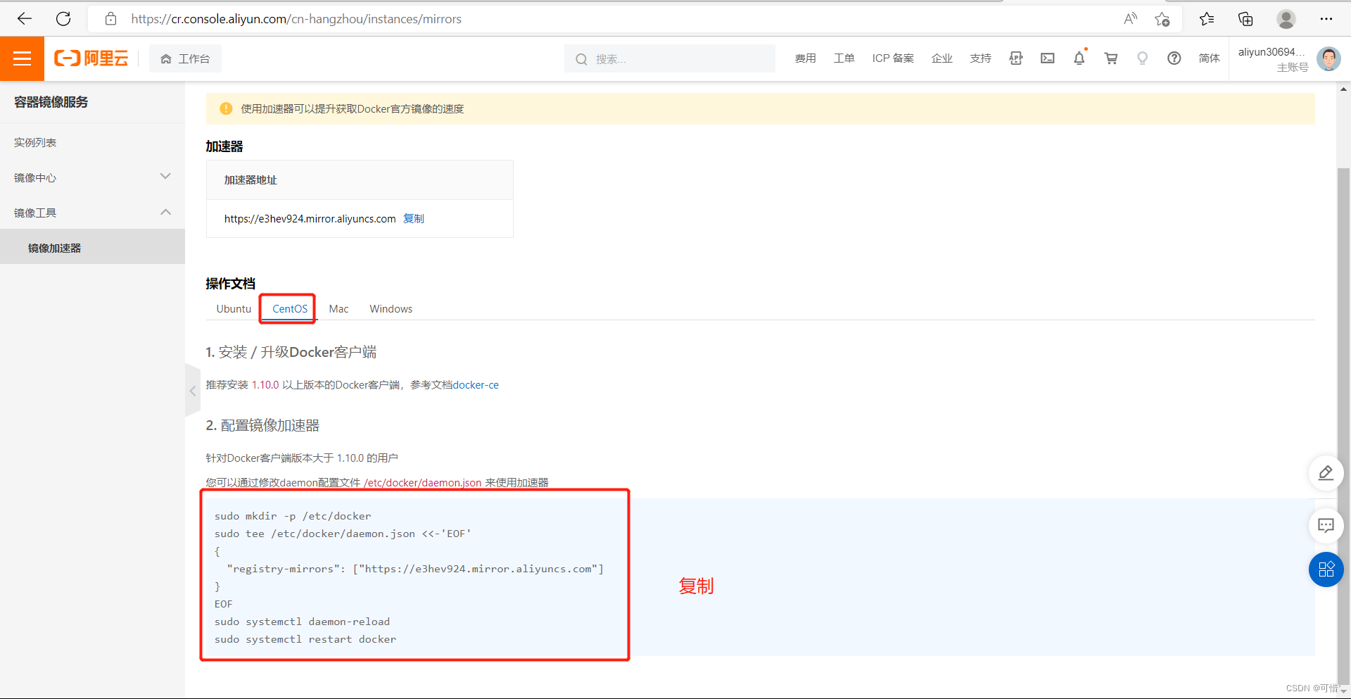The image size is (1351, 699).
Task: Open the shopping cart icon
Action: (x=1111, y=58)
